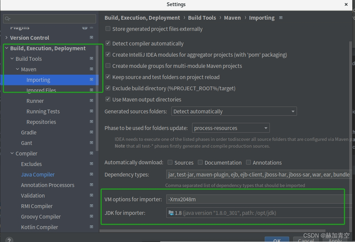The height and width of the screenshot is (242, 355).
Task: Open Repositories settings page
Action: (x=41, y=122)
